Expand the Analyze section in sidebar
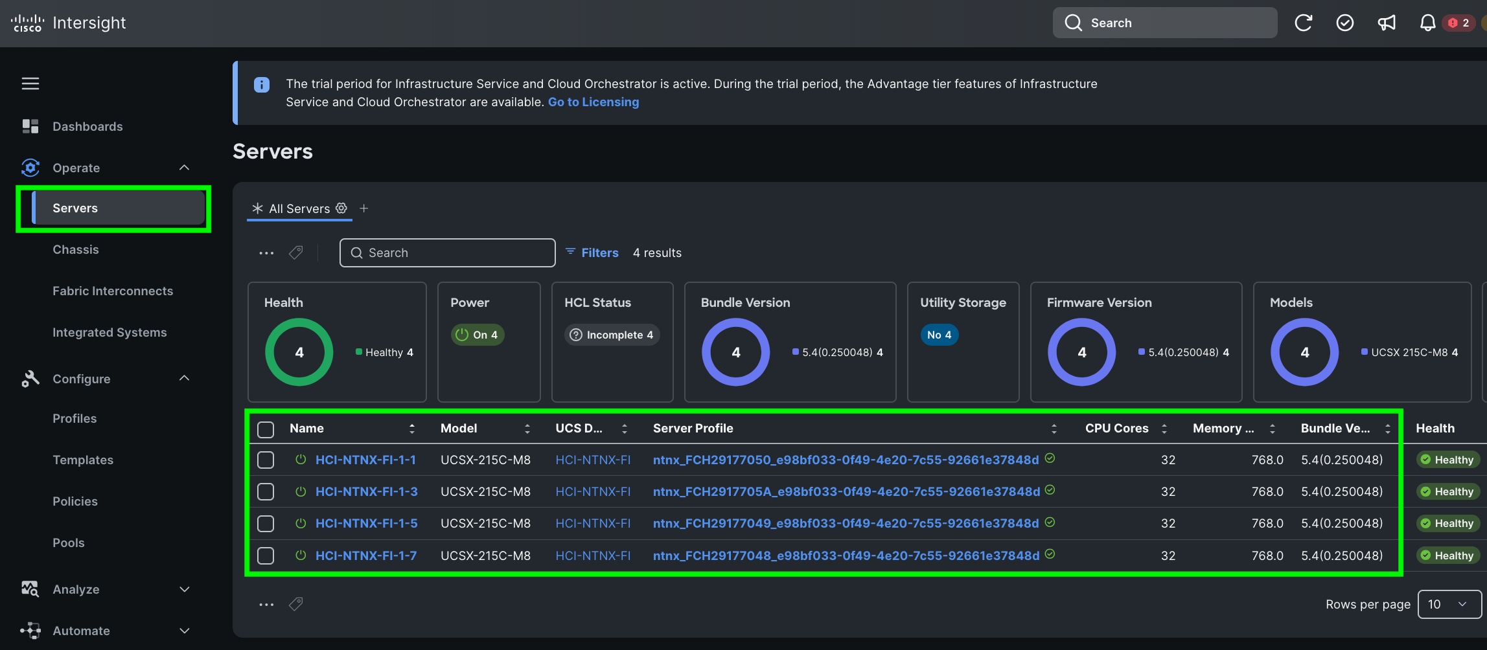Viewport: 1487px width, 650px height. pos(184,589)
